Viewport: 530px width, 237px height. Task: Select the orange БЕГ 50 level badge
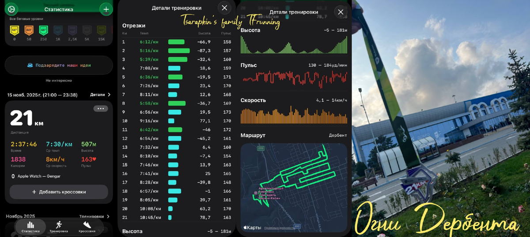coord(29,30)
